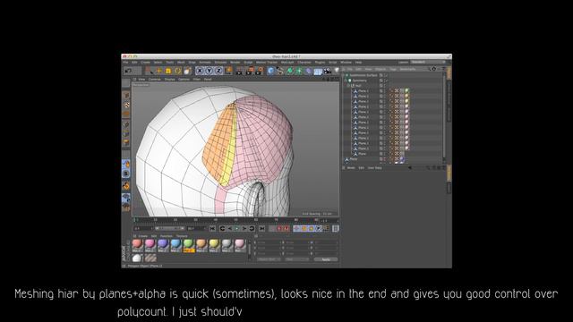Screen dimensions: 573x322
Task: Open Attribute Manager Mode menu
Action: 351,168
